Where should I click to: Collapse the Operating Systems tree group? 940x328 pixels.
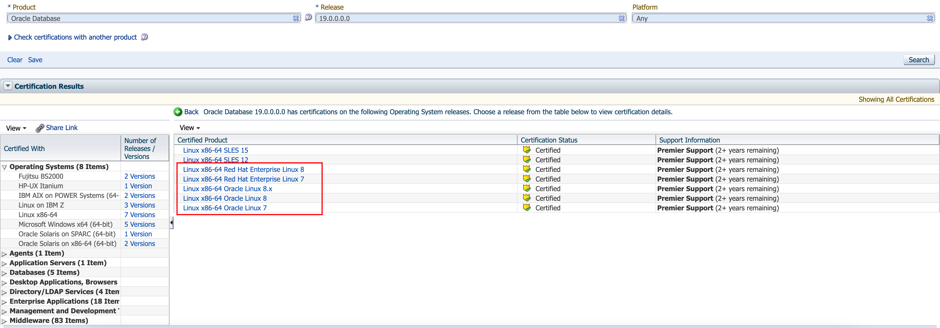pyautogui.click(x=4, y=167)
